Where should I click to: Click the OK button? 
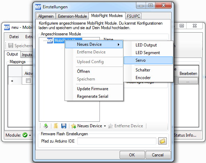(x=132, y=155)
